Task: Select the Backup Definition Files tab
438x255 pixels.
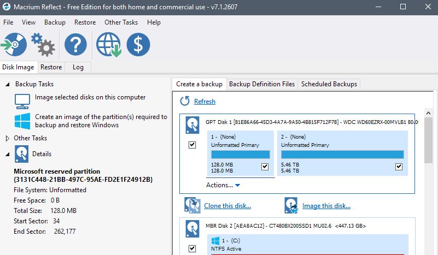Action: tap(262, 84)
